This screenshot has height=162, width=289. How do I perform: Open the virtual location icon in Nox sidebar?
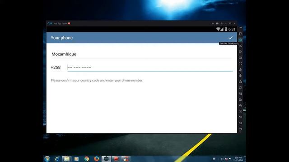[240, 52]
